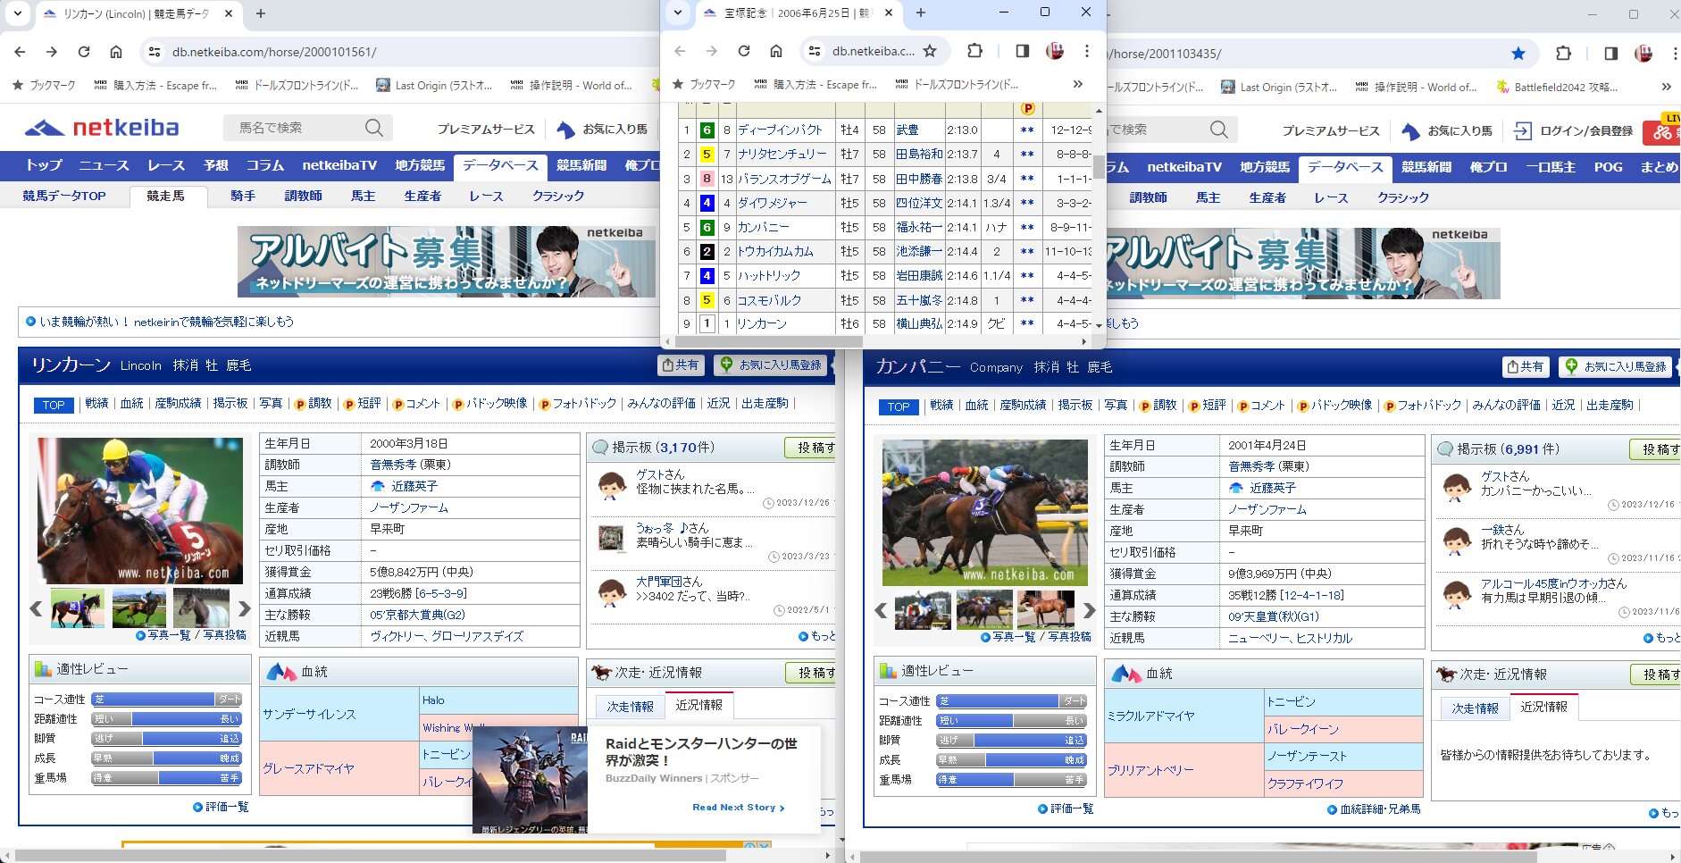Viewport: 1681px width, 863px height.
Task: Click the 共有 share button on the カンパニー page
Action: tap(1525, 366)
